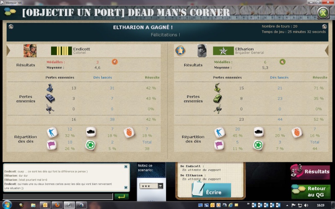
Task: Click the Memoir '44 hexagon logo
Action: point(10,12)
